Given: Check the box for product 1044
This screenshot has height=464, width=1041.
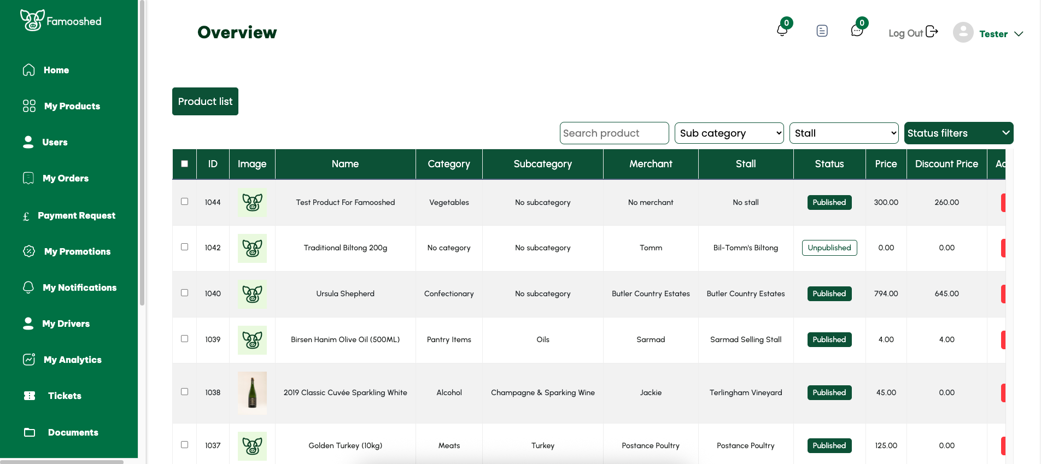Looking at the screenshot, I should click(x=185, y=202).
